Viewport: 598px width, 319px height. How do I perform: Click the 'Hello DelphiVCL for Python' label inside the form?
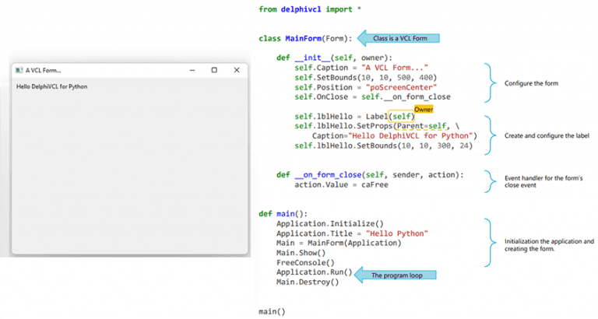pos(52,86)
